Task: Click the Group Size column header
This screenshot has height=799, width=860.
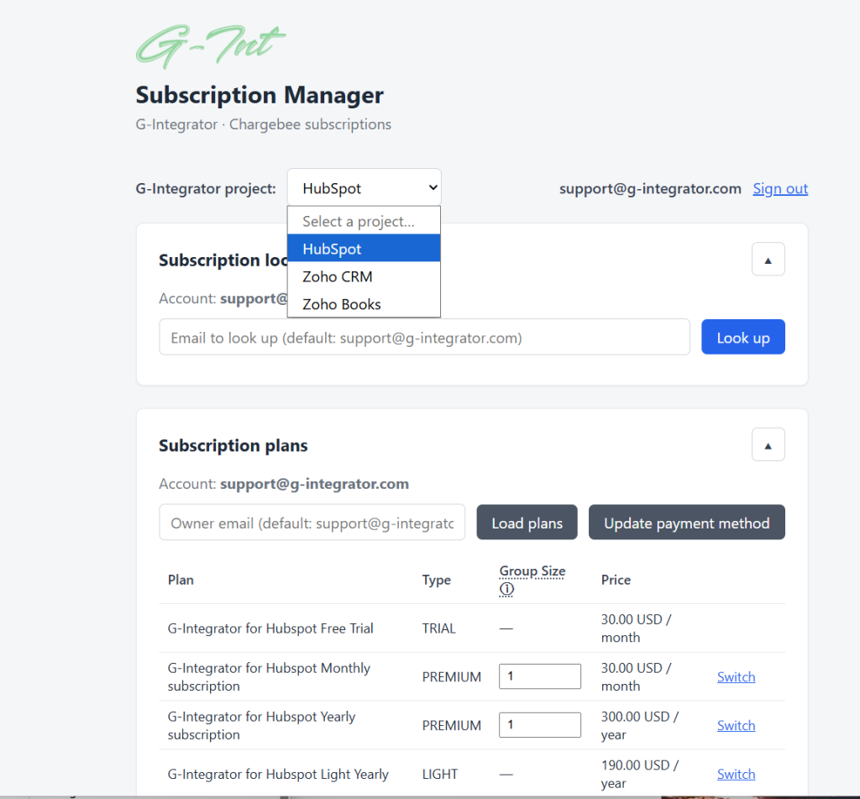Action: click(x=532, y=571)
